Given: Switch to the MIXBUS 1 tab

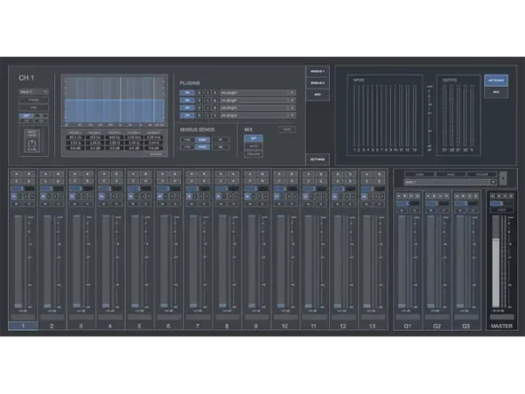Looking at the screenshot, I should [318, 72].
